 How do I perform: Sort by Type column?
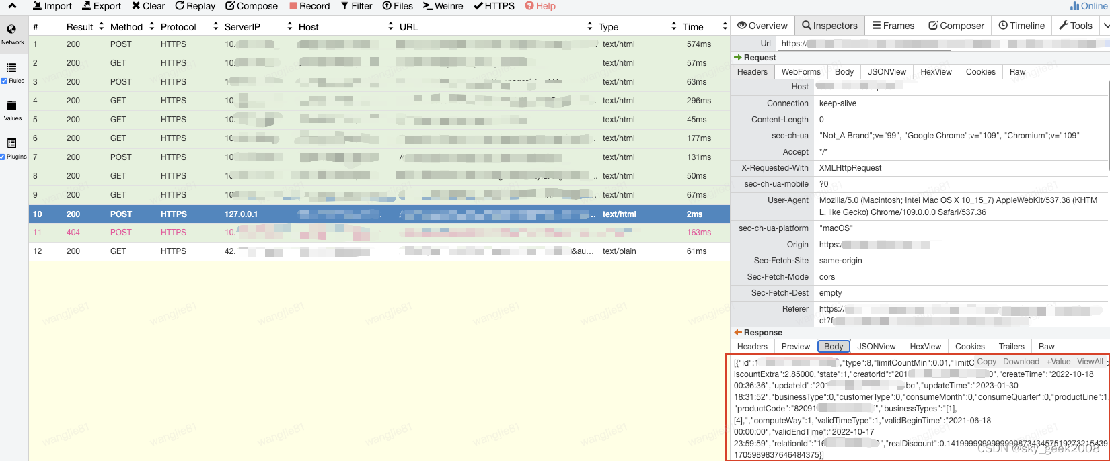pos(637,27)
